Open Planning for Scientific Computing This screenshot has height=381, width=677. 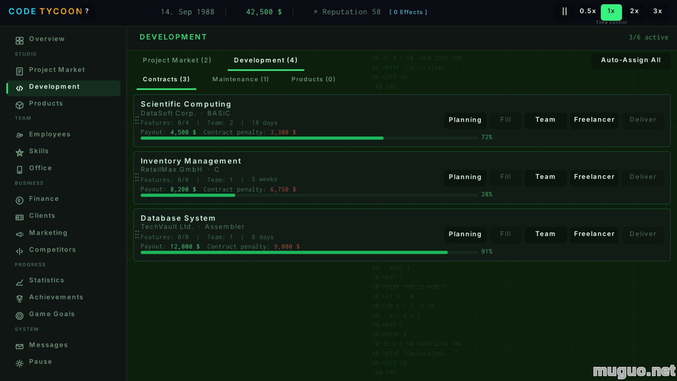(465, 120)
